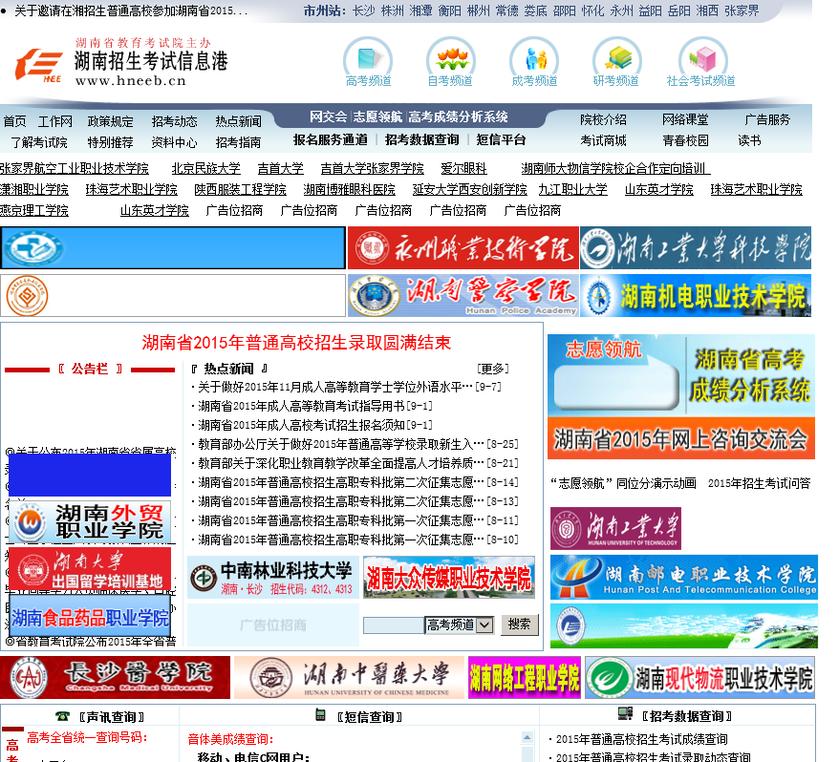Open the 湖南食品药品职业学院 ad
This screenshot has height=762, width=839.
coord(90,618)
